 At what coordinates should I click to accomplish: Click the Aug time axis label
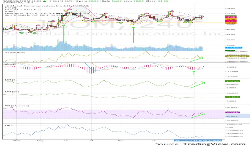(x=40, y=141)
